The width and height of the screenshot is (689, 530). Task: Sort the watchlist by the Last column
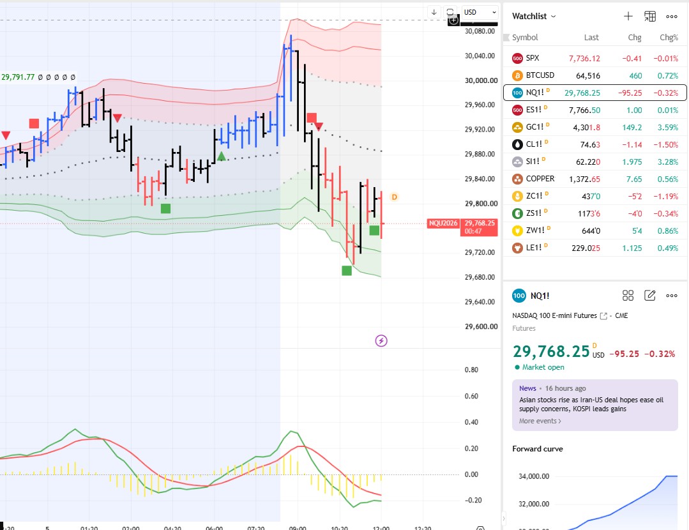[x=591, y=37]
